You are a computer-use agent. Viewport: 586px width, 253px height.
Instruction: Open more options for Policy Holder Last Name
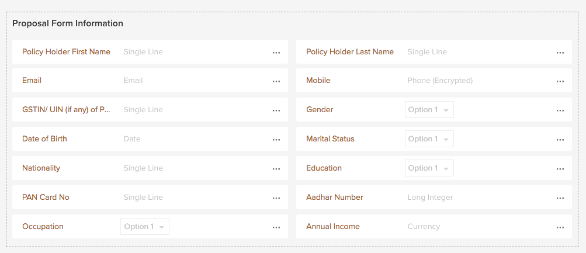[560, 52]
